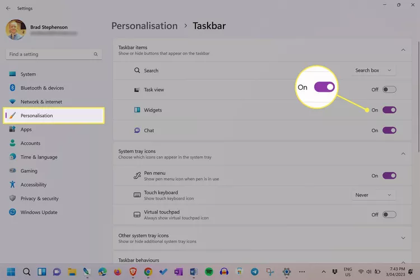Open Privacy & security settings
Viewport: 420px width, 280px height.
point(54,199)
